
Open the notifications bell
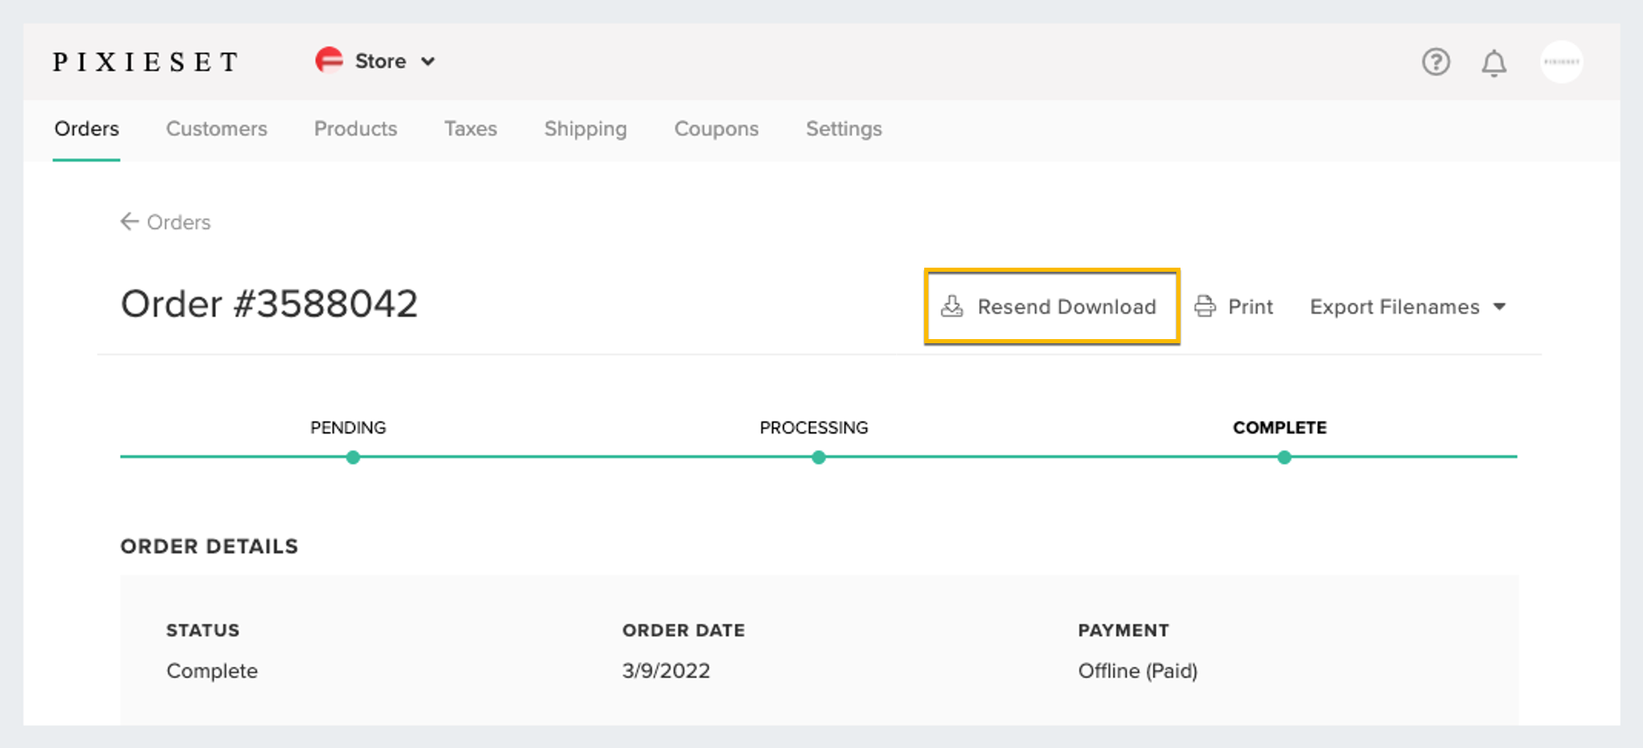point(1493,62)
